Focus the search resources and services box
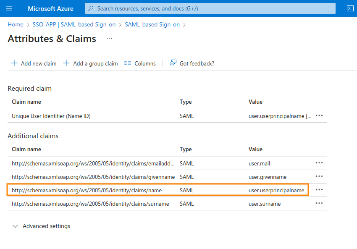The height and width of the screenshot is (249, 357). coord(210,8)
